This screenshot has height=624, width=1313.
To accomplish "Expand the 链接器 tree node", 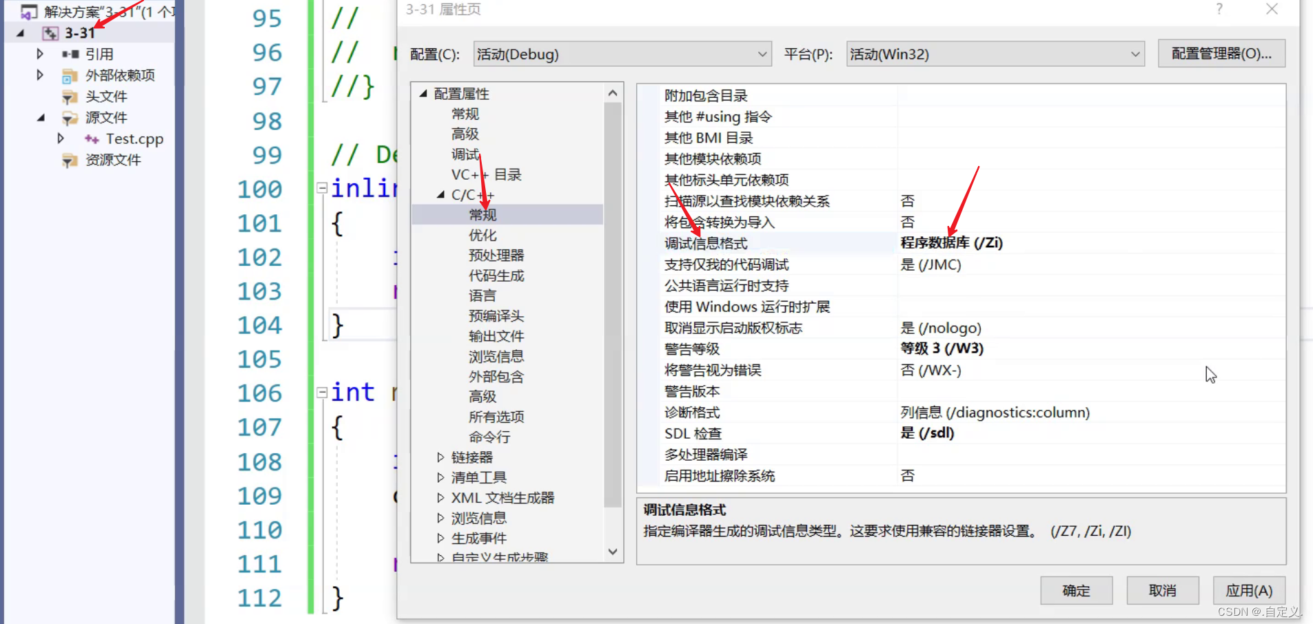I will pyautogui.click(x=440, y=457).
